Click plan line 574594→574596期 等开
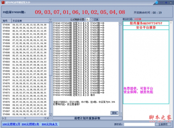Screen dimensions: 174x128 pos(74,95)
